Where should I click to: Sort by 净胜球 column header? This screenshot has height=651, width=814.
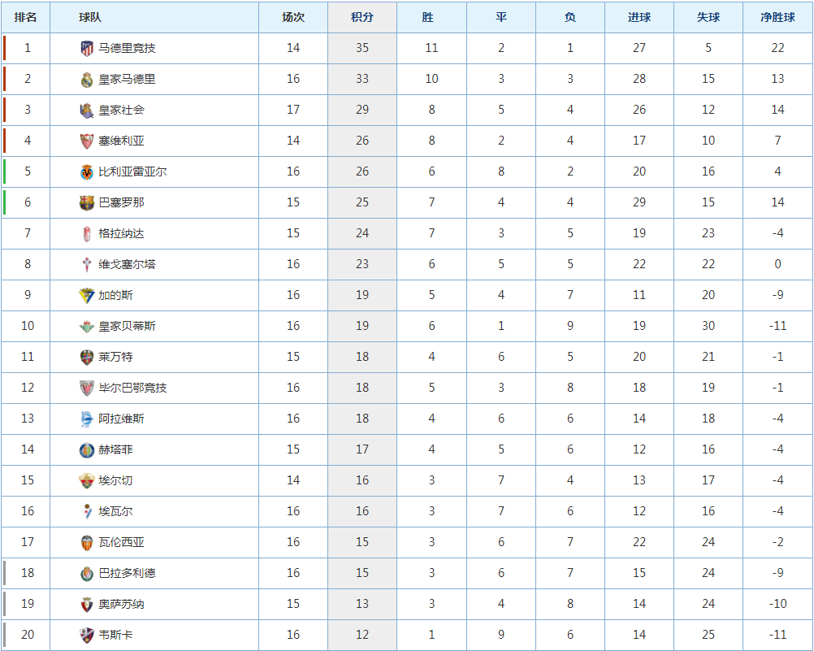pyautogui.click(x=777, y=17)
